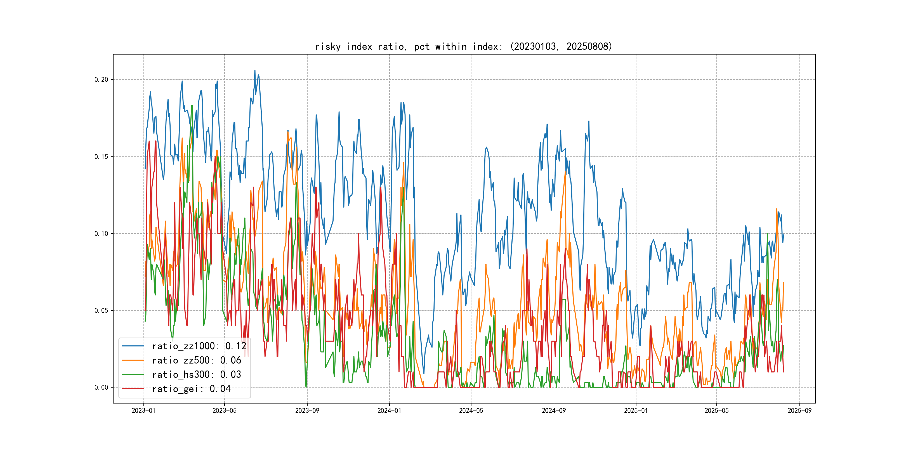Click the 2023-01 x-axis tick label

click(143, 410)
